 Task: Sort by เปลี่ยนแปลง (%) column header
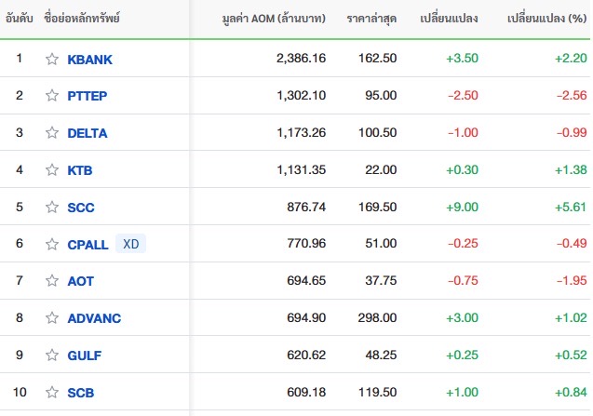coord(546,19)
